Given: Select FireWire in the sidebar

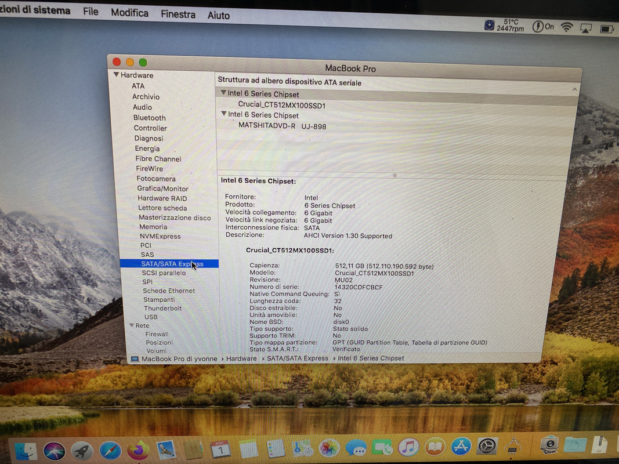Looking at the screenshot, I should click(x=150, y=168).
